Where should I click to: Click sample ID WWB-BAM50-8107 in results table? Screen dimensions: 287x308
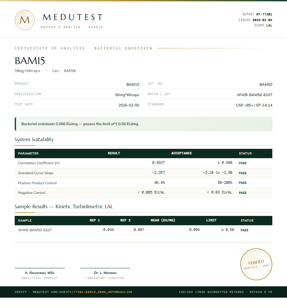coord(35,230)
